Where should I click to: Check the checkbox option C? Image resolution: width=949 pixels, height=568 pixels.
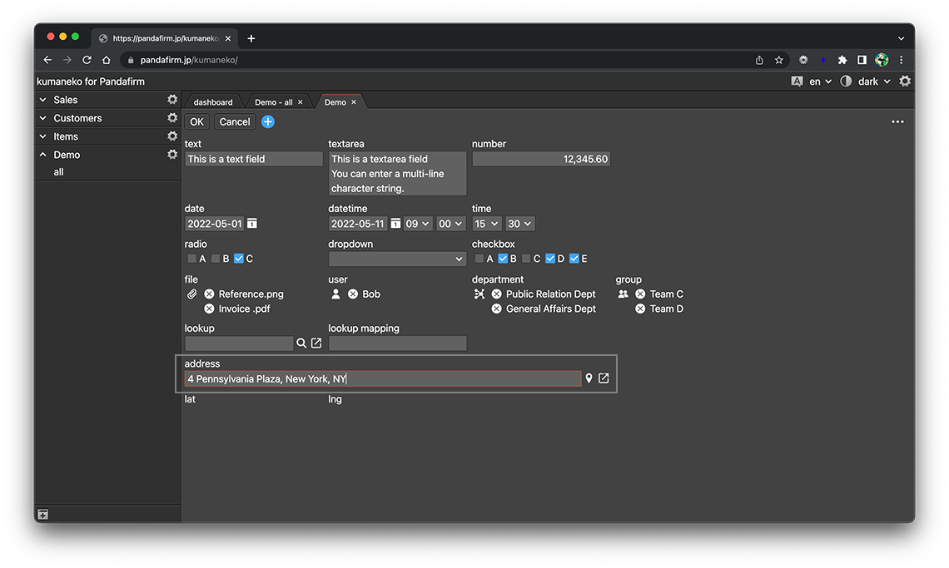tap(526, 259)
